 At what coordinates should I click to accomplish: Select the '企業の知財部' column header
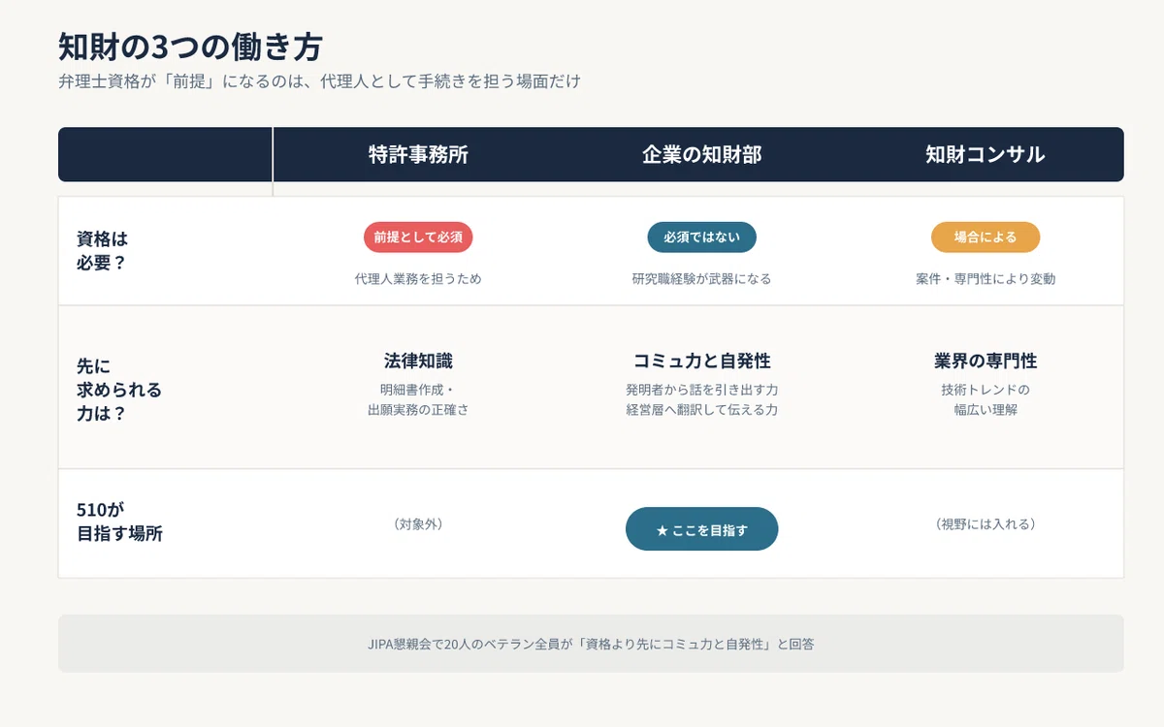pos(701,155)
